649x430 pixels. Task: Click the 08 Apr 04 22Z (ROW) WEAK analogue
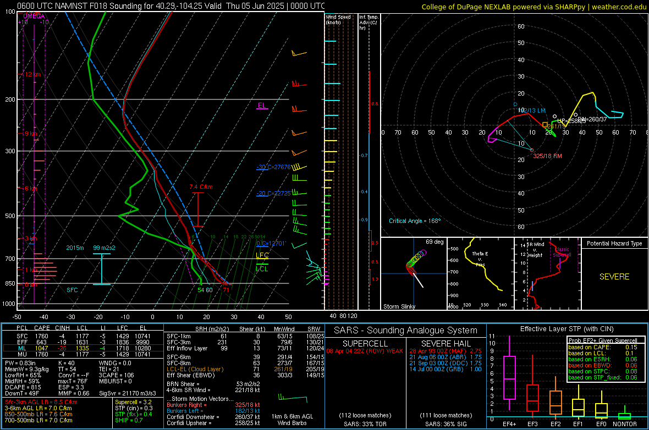(x=365, y=351)
